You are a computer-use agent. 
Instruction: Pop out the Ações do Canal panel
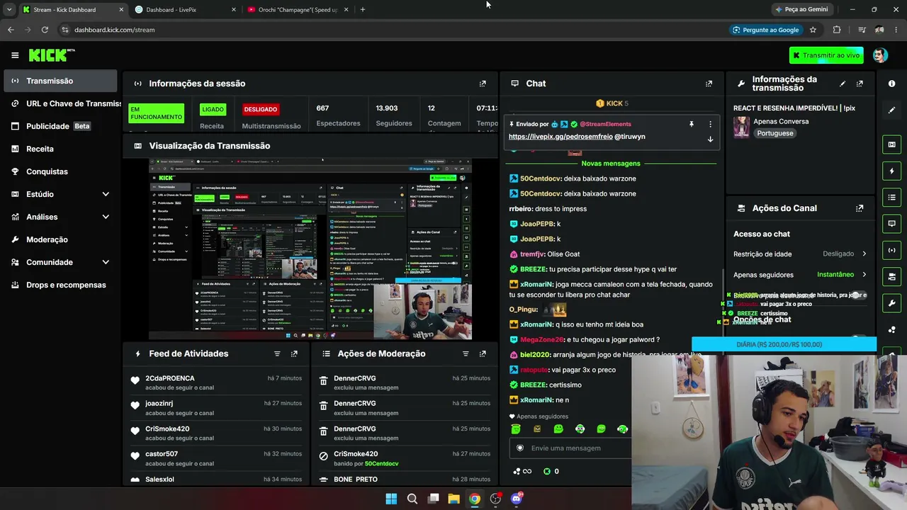pyautogui.click(x=860, y=208)
